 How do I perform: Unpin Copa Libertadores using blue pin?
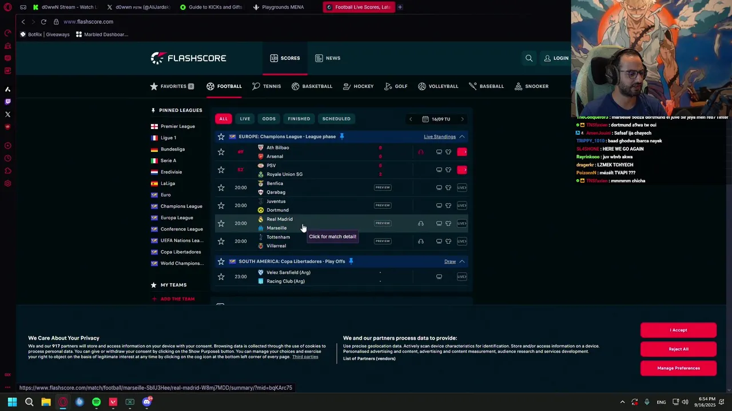click(351, 261)
